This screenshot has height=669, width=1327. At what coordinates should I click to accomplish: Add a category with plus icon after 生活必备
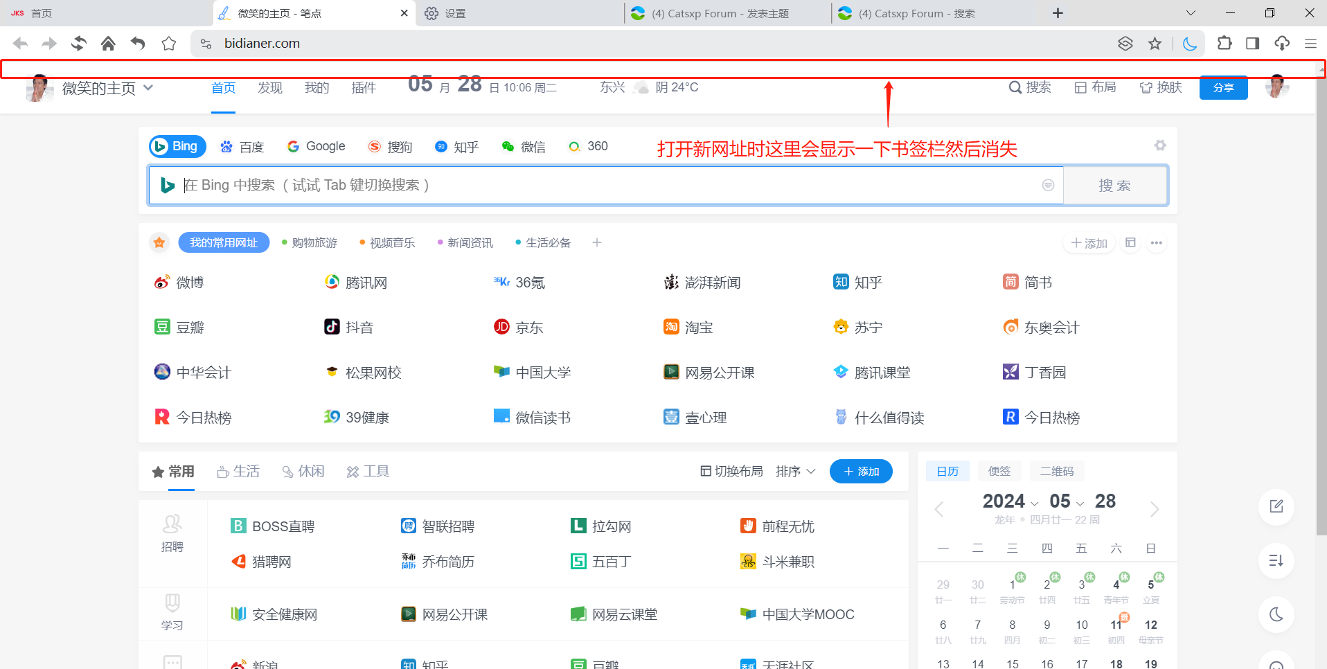pos(597,242)
